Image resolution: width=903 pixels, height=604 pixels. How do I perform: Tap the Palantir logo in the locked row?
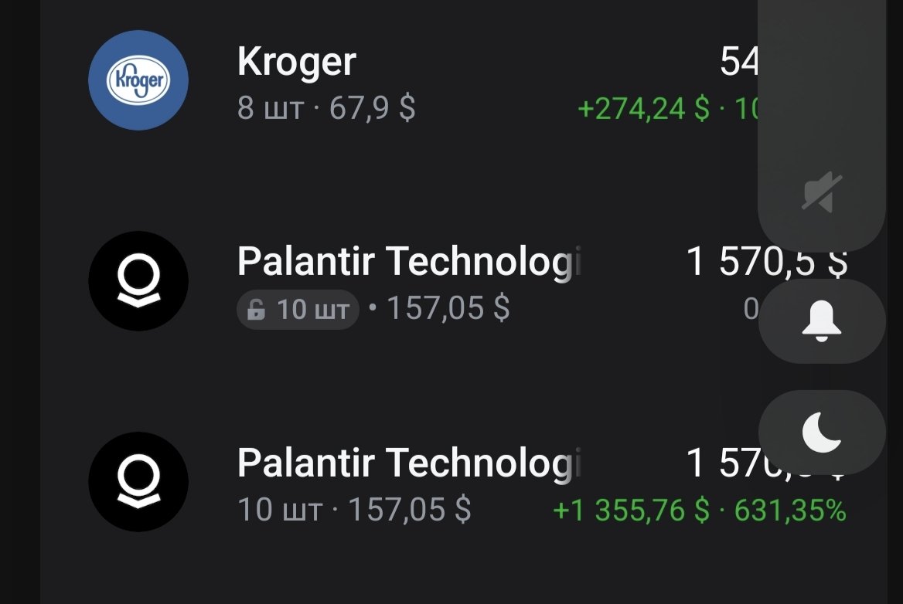click(138, 281)
